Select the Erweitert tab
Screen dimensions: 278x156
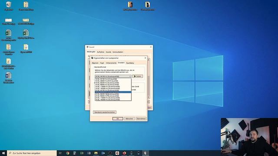121,63
